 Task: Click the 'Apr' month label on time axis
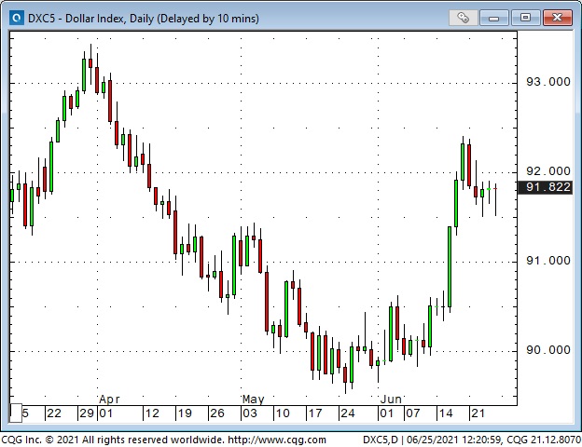(109, 400)
